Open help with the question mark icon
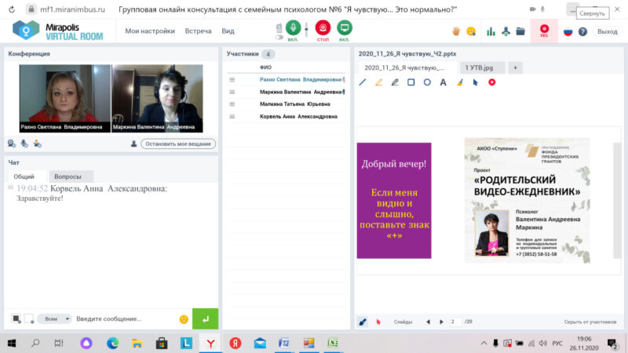Viewport: 628px width, 353px height. point(582,31)
